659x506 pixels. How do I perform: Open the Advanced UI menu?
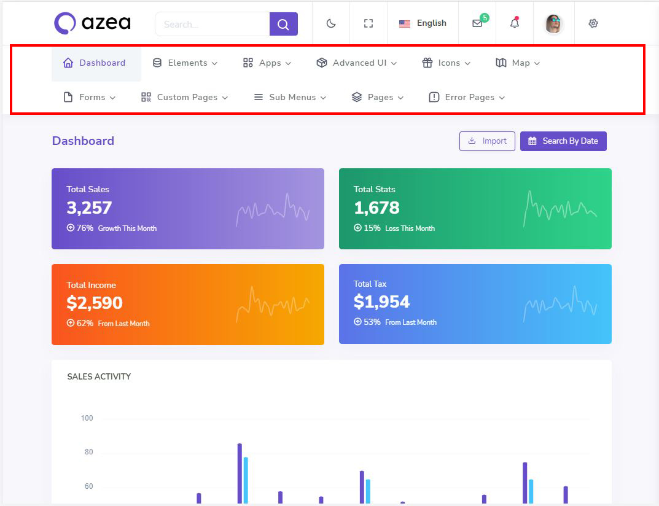pos(357,63)
